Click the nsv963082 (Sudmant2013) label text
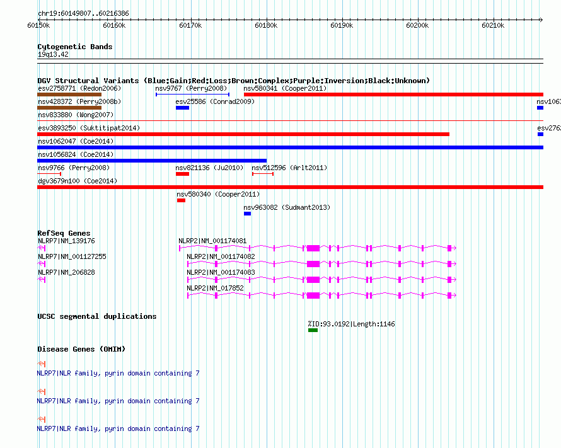Image resolution: width=561 pixels, height=448 pixels. click(x=287, y=207)
